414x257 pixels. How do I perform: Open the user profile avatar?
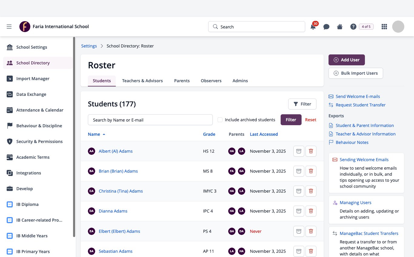398,27
